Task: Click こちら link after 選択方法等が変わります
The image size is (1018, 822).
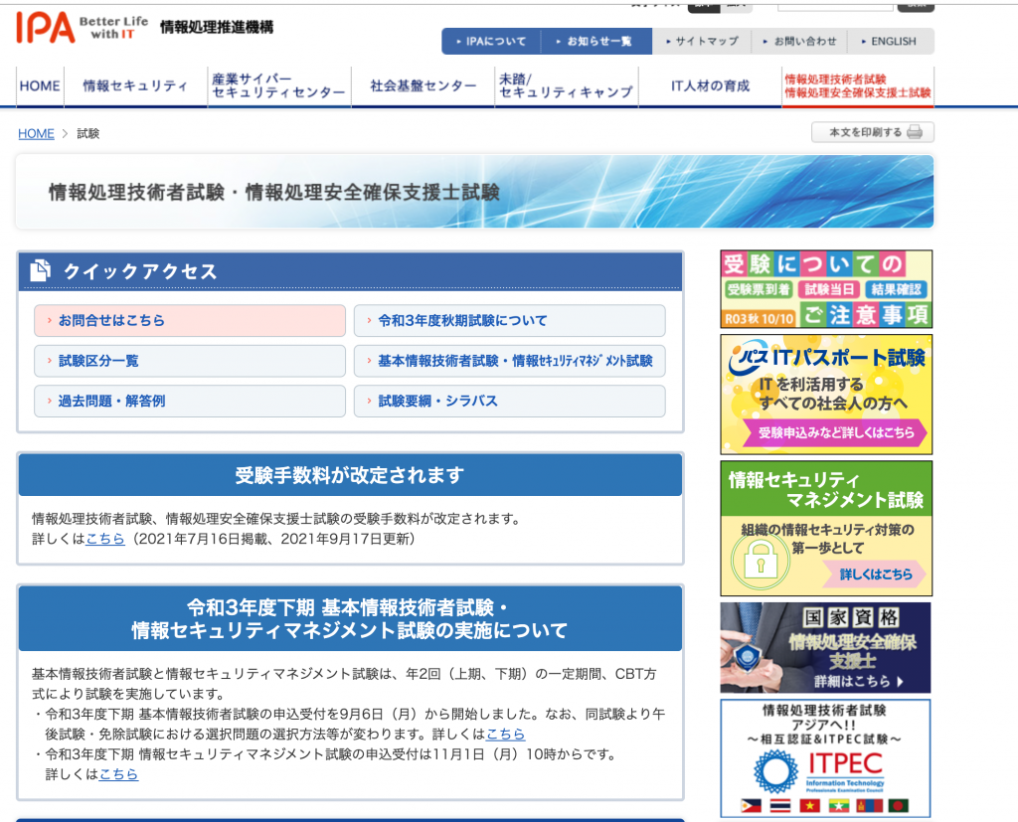Action: pos(505,735)
